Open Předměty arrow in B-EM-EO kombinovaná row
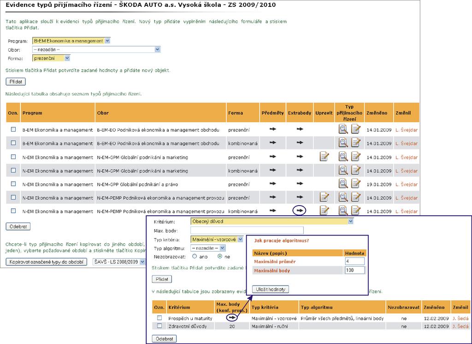This screenshot has width=472, height=344. (x=273, y=143)
